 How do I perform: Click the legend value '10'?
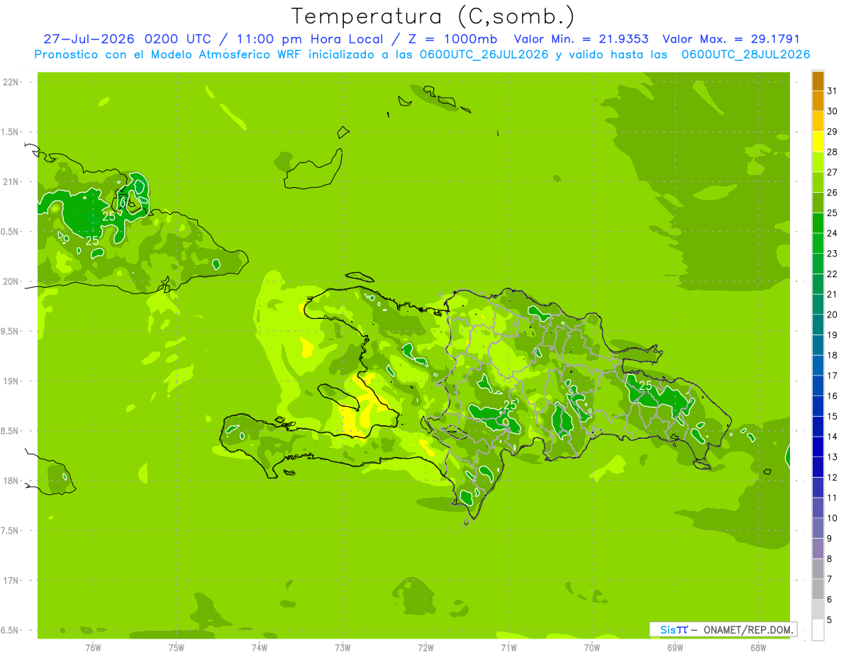[x=833, y=518]
